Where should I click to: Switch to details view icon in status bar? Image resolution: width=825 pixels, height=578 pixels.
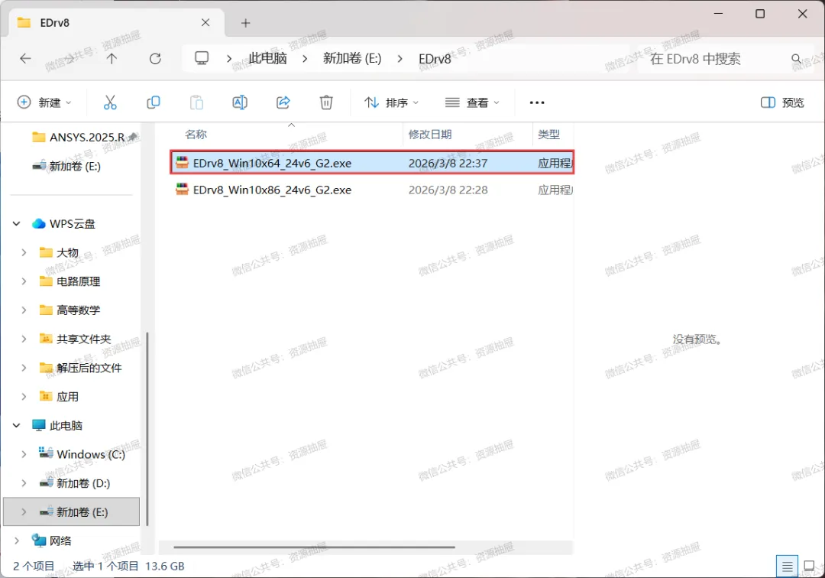point(787,567)
